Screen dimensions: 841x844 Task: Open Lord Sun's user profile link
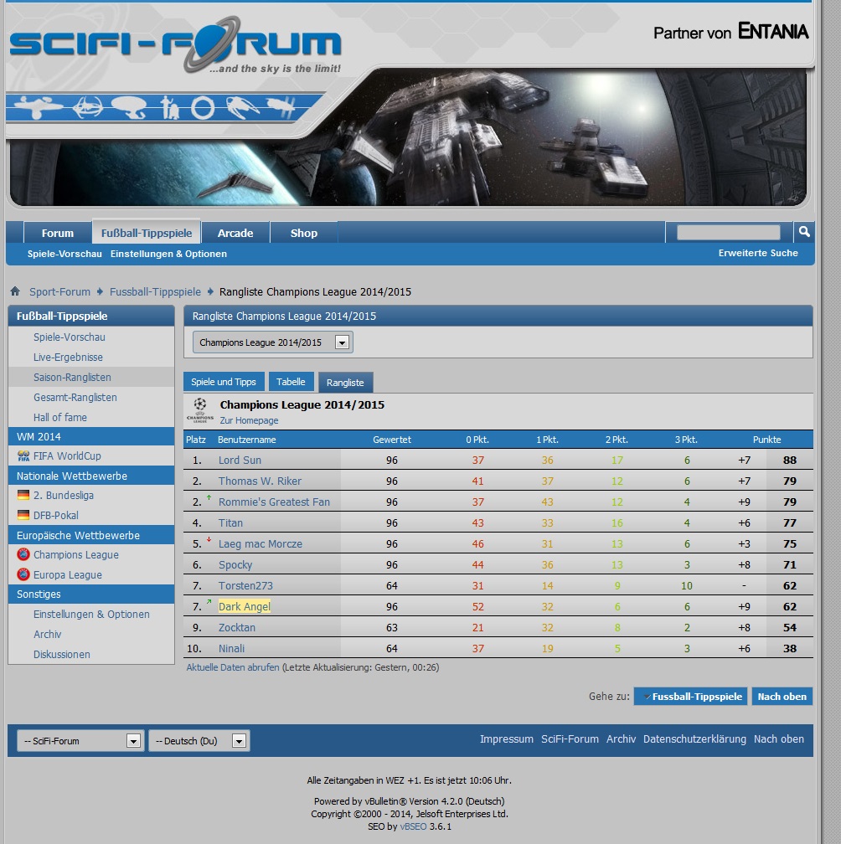click(240, 461)
